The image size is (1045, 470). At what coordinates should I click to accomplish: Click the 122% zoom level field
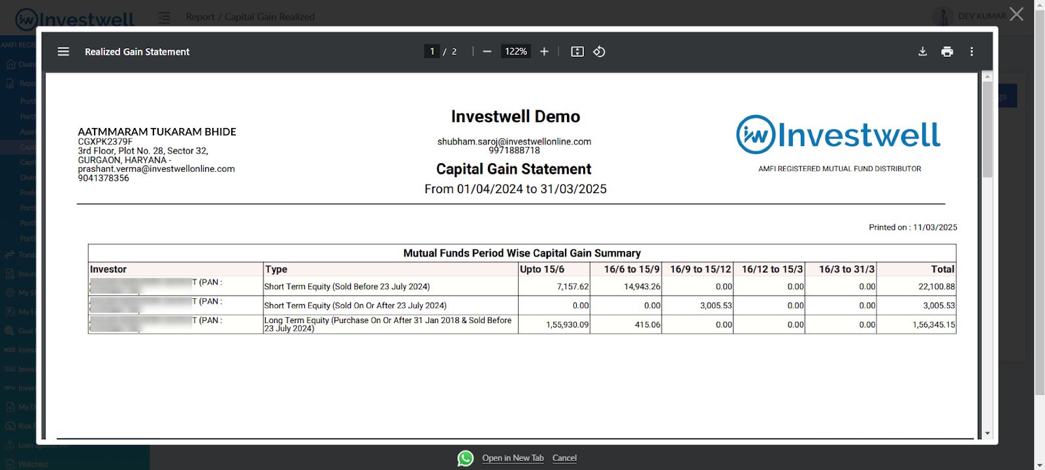pyautogui.click(x=516, y=52)
